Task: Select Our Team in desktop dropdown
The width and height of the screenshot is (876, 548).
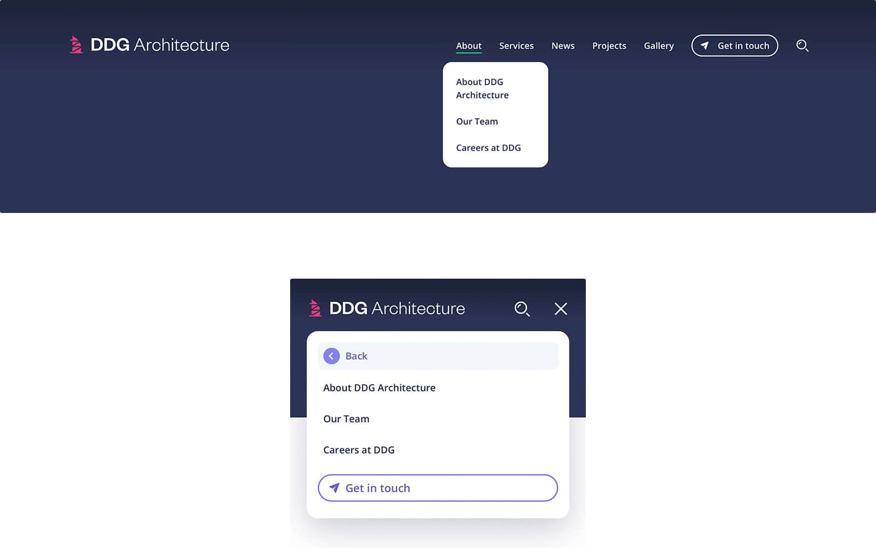Action: (x=477, y=122)
